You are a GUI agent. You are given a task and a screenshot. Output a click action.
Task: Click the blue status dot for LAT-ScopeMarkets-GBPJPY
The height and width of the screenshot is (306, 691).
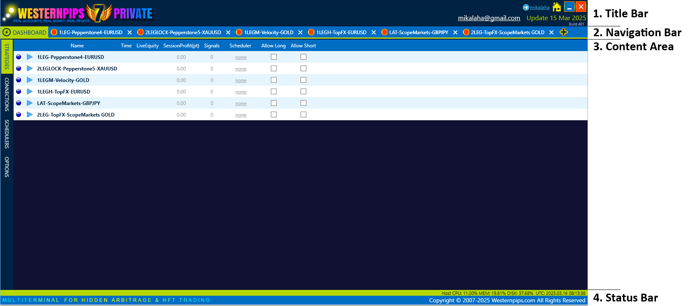(x=19, y=103)
